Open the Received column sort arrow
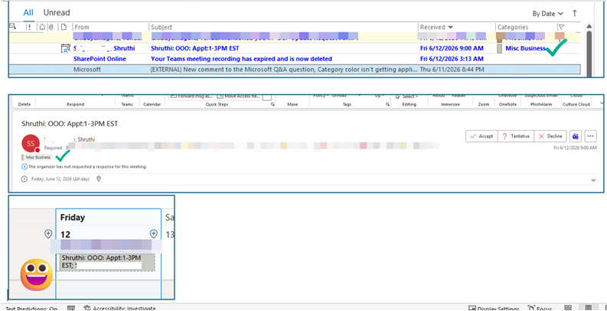607x311 pixels. tap(451, 28)
